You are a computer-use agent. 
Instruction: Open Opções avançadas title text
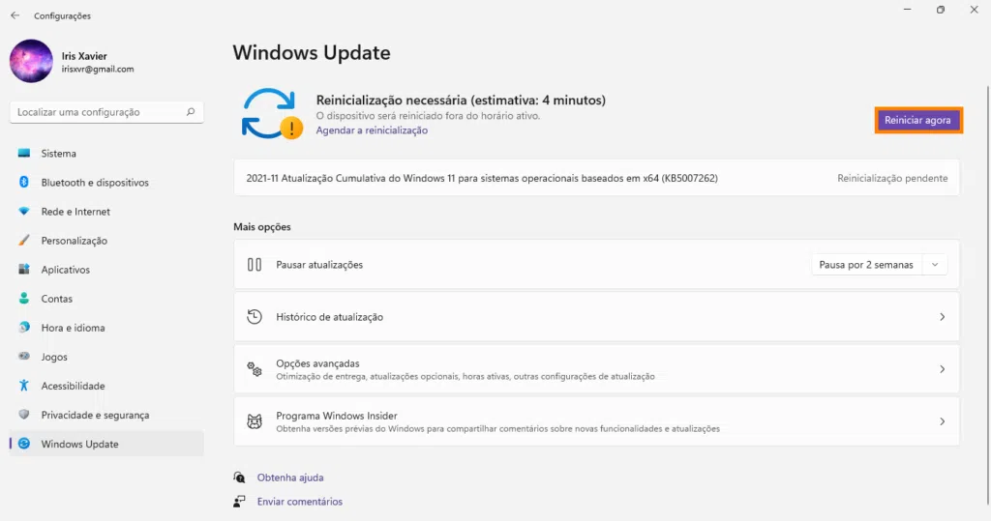(x=317, y=363)
